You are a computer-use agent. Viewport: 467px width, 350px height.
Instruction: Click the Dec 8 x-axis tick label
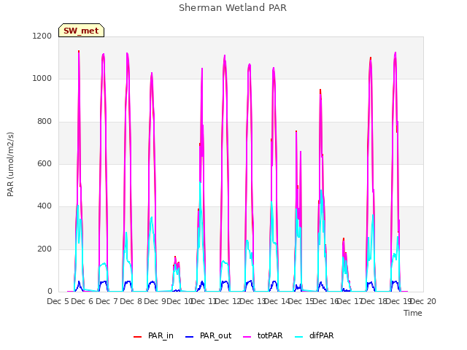(131, 301)
